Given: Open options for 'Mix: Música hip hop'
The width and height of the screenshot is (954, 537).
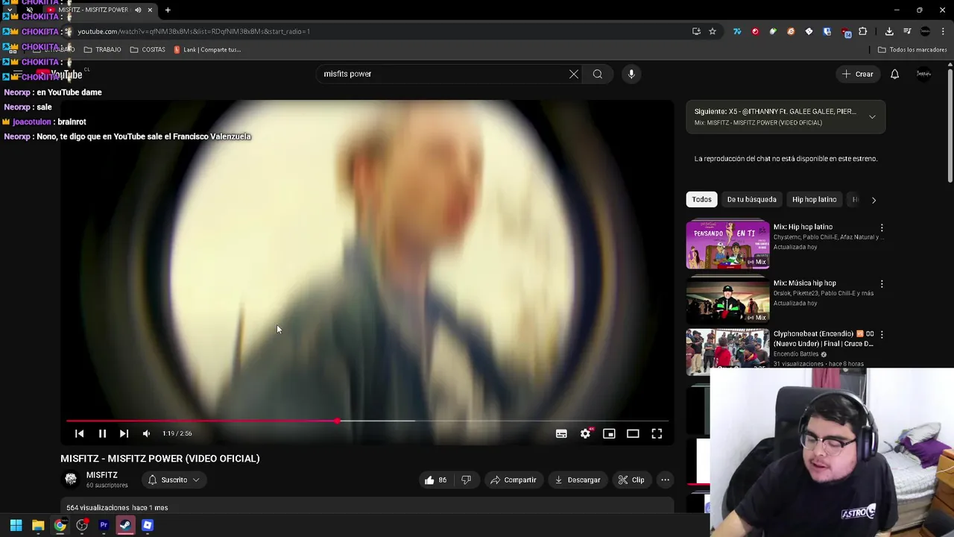Looking at the screenshot, I should (882, 284).
